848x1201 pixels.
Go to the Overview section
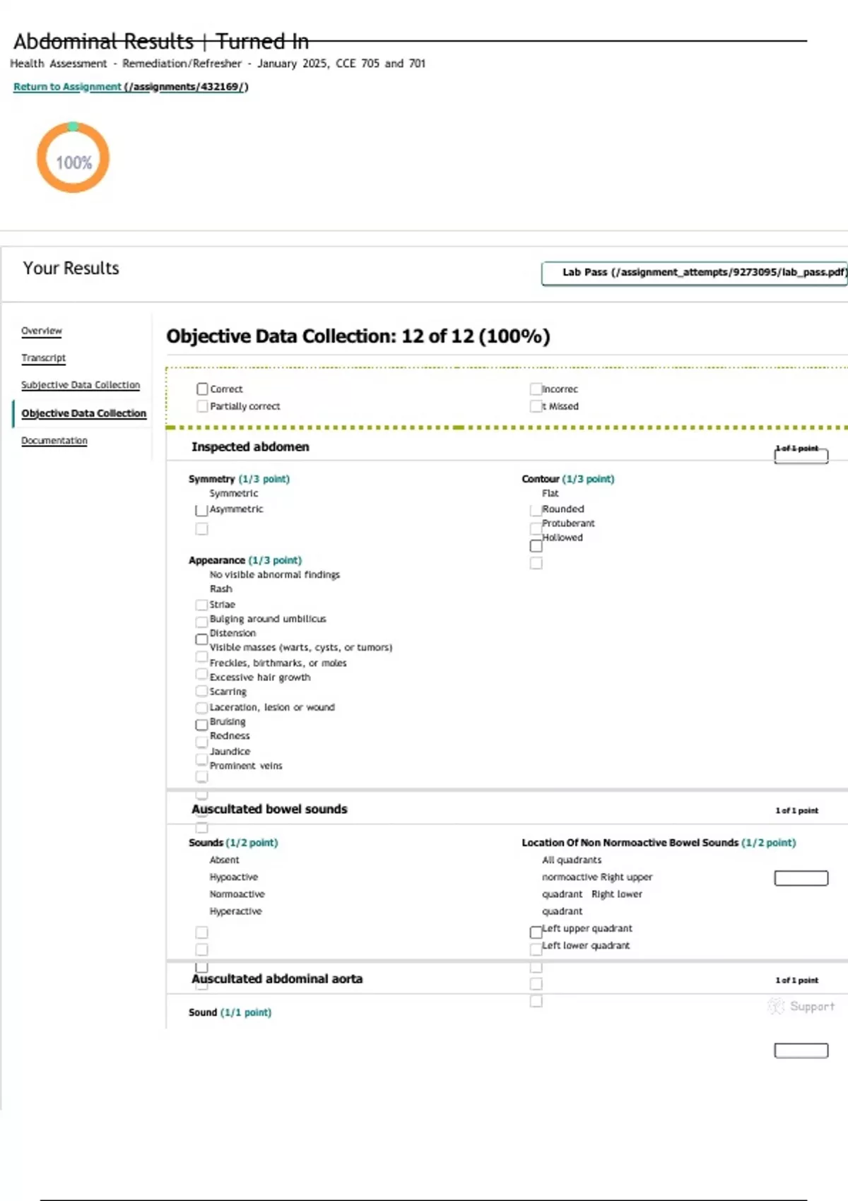pos(42,331)
